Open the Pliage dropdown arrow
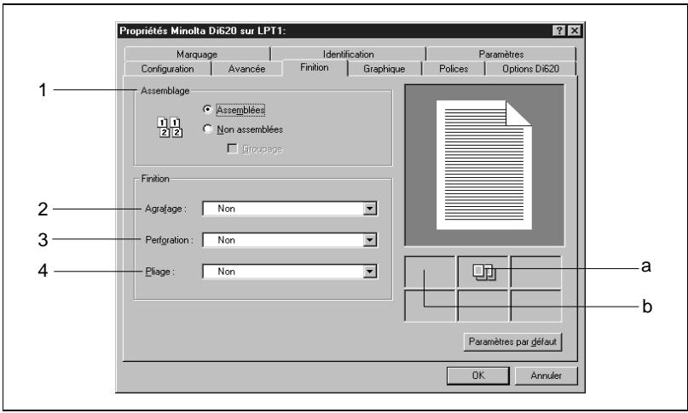The width and height of the screenshot is (688, 413). pos(370,272)
